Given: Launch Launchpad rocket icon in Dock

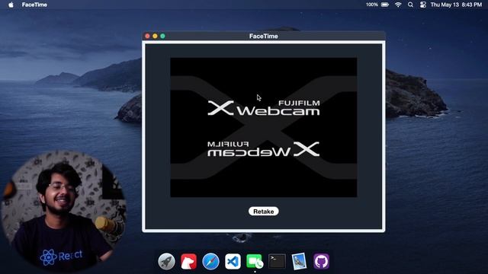Looking at the screenshot, I should coord(166,261).
